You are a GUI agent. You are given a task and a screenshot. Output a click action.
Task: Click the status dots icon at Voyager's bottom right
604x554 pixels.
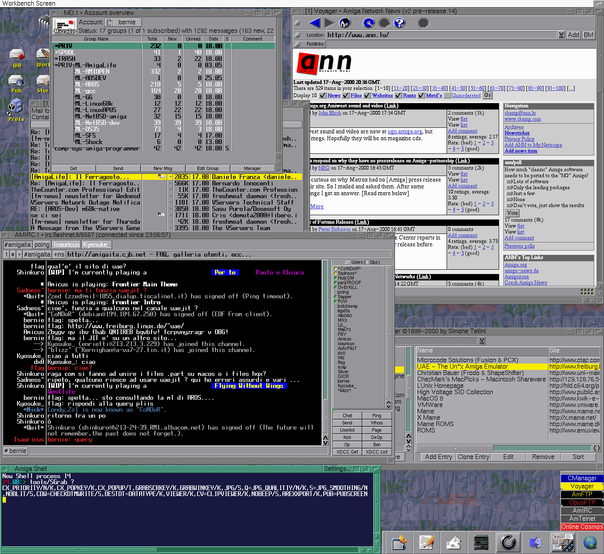click(587, 291)
